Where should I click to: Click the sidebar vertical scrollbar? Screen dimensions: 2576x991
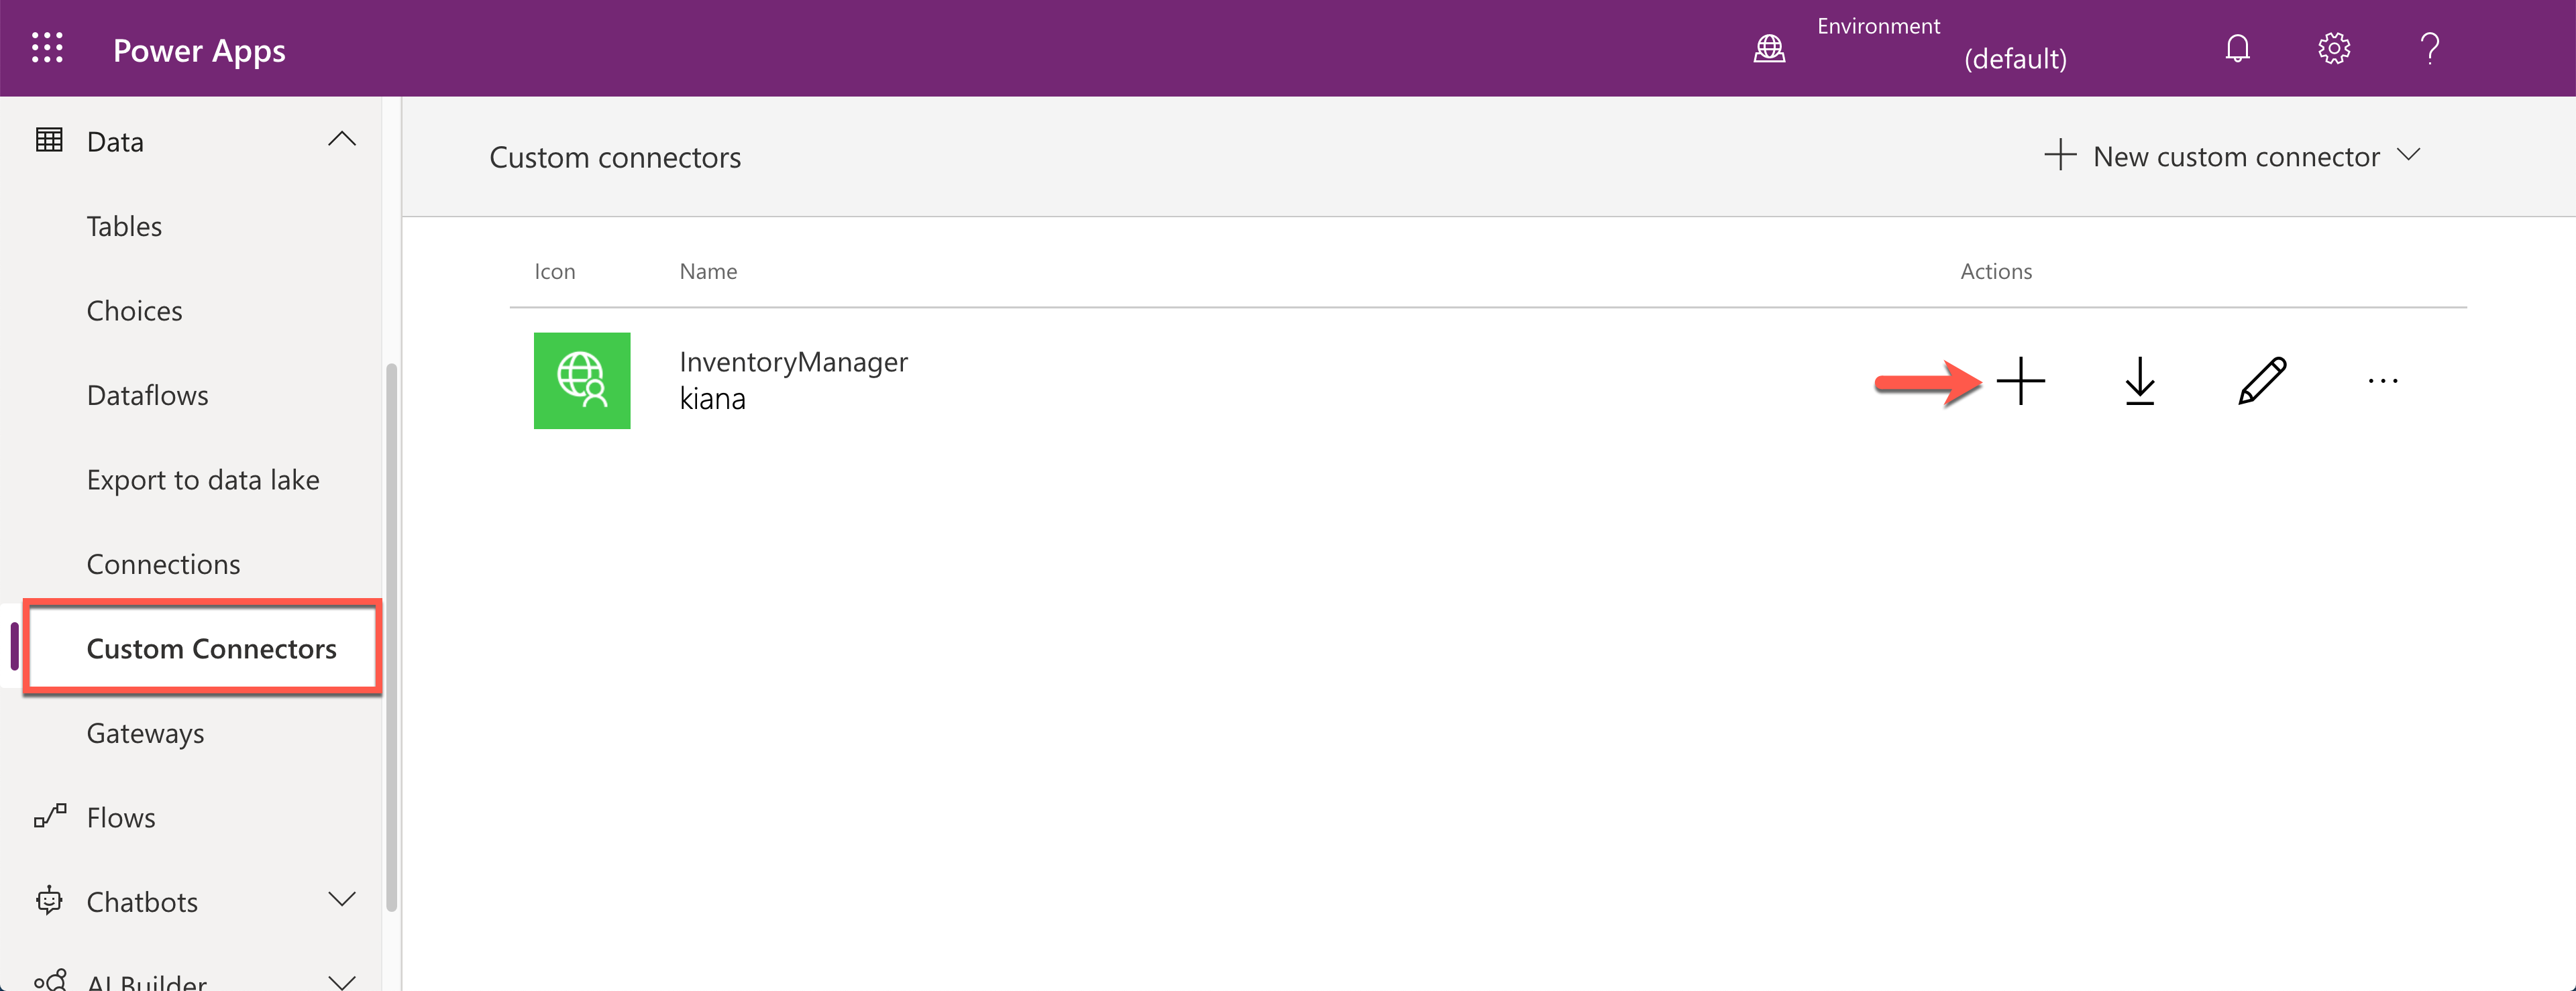click(x=391, y=637)
